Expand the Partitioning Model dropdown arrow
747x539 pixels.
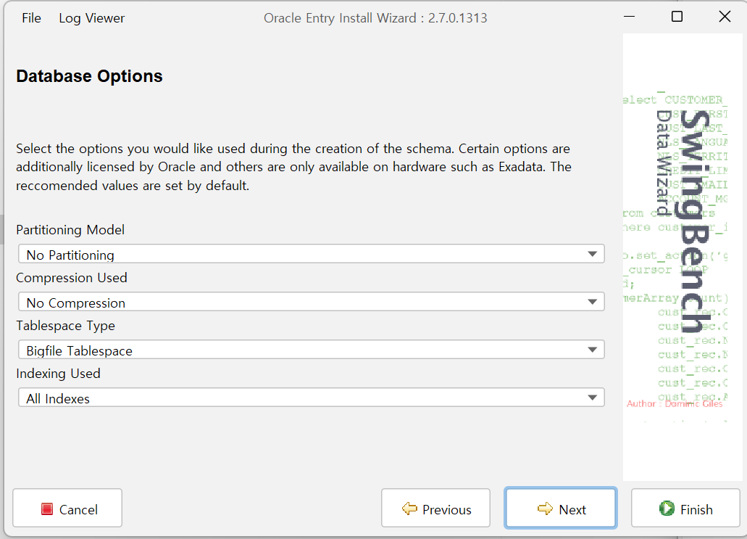point(592,254)
